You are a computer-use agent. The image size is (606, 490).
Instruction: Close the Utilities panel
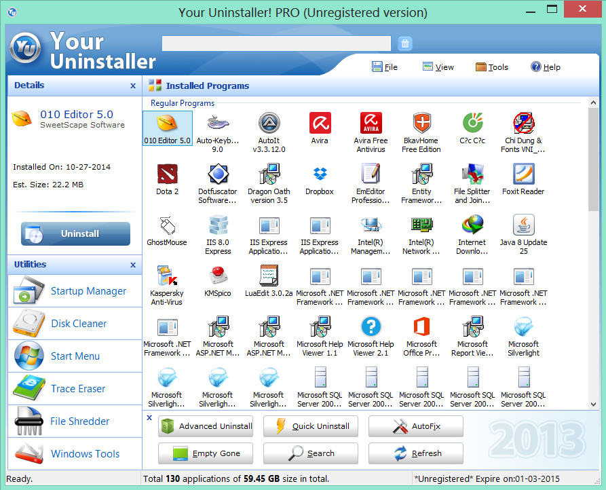point(133,265)
